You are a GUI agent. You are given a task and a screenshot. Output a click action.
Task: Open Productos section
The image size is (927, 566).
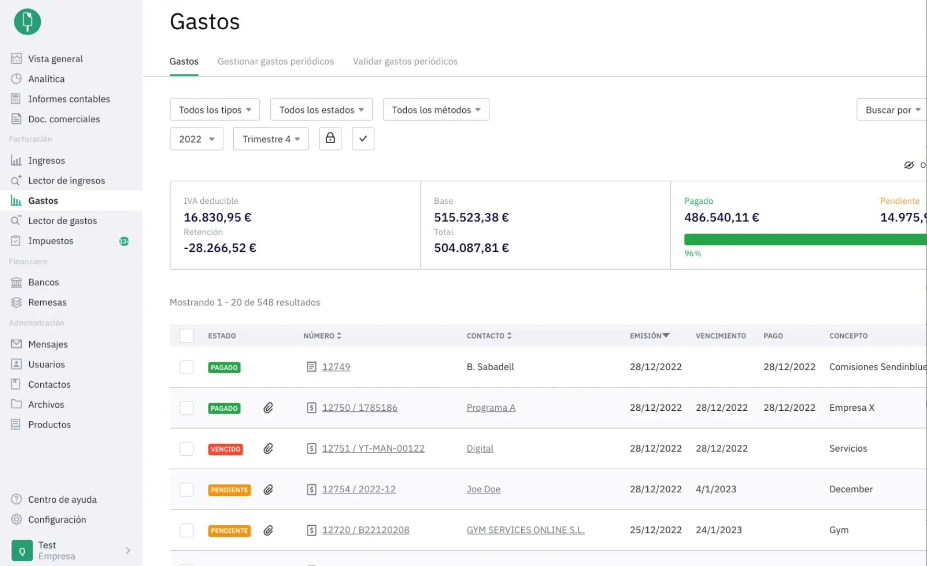click(49, 424)
